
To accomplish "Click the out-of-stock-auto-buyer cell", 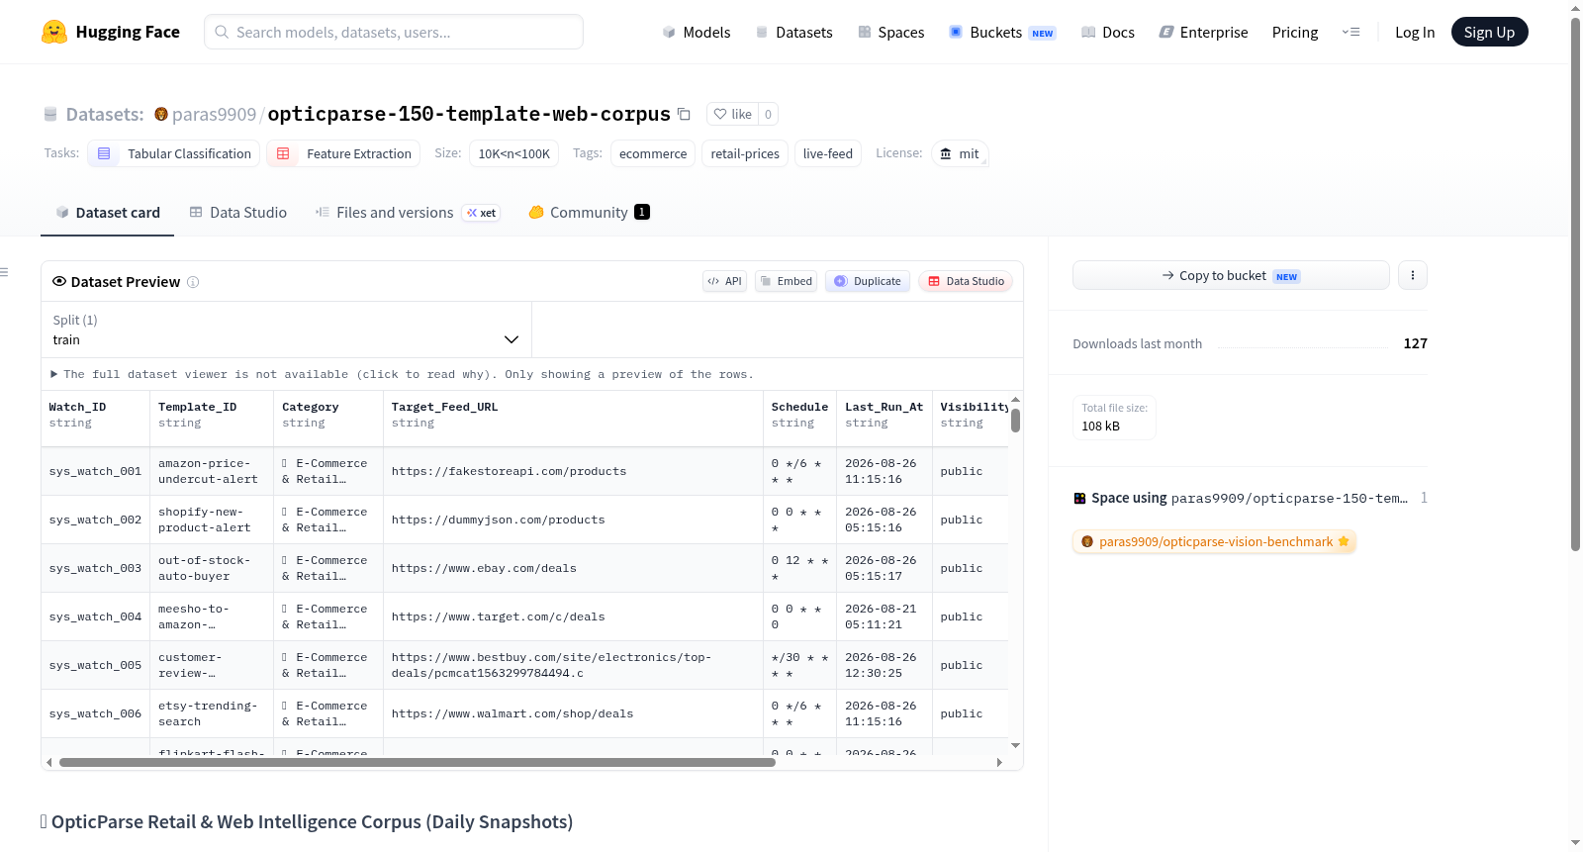I will click(212, 568).
